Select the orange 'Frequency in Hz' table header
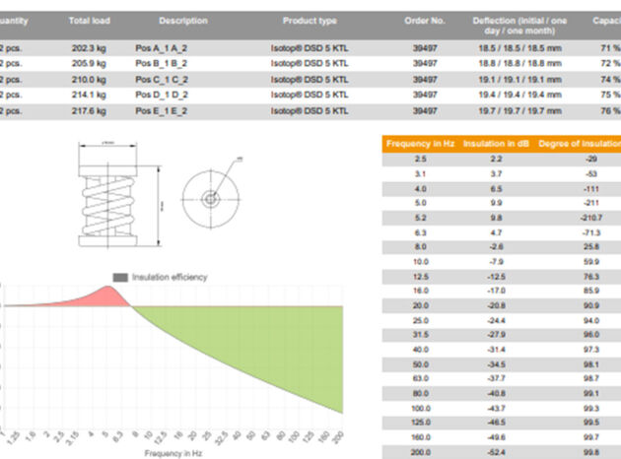This screenshot has height=459, width=621. [x=420, y=144]
